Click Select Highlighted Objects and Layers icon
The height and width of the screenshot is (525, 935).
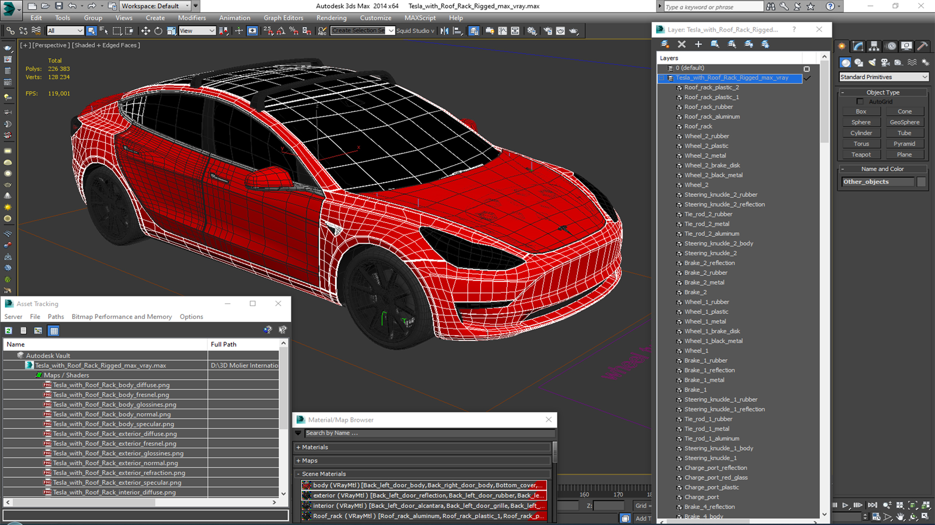pyautogui.click(x=715, y=44)
